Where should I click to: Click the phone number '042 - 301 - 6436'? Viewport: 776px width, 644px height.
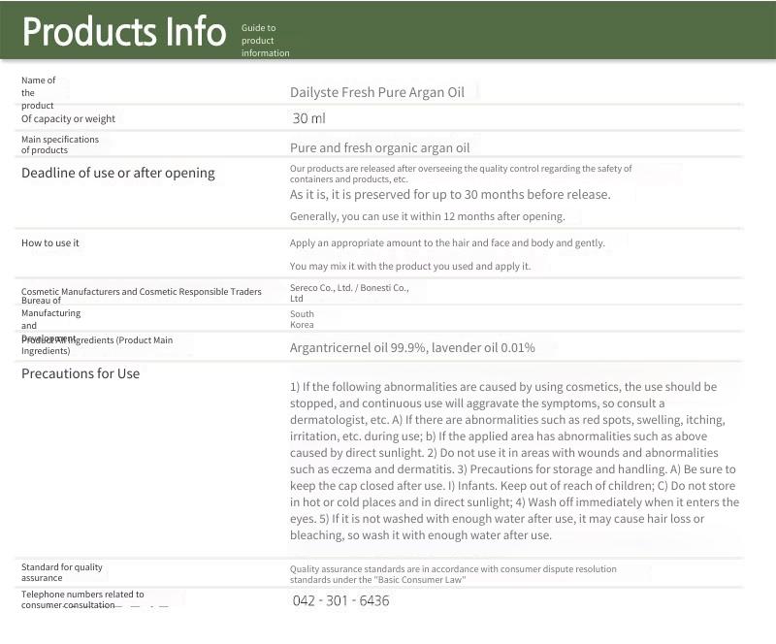pyautogui.click(x=341, y=601)
